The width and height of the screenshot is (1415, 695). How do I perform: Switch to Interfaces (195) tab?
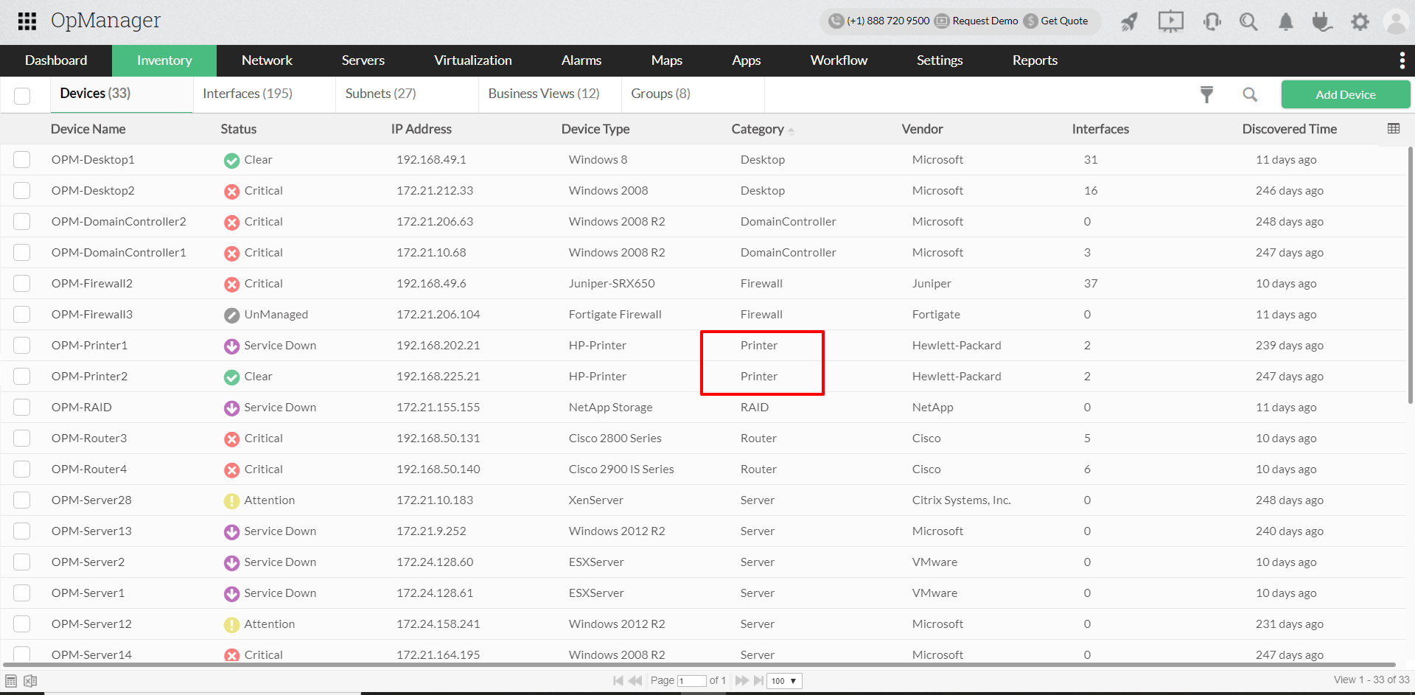(248, 94)
